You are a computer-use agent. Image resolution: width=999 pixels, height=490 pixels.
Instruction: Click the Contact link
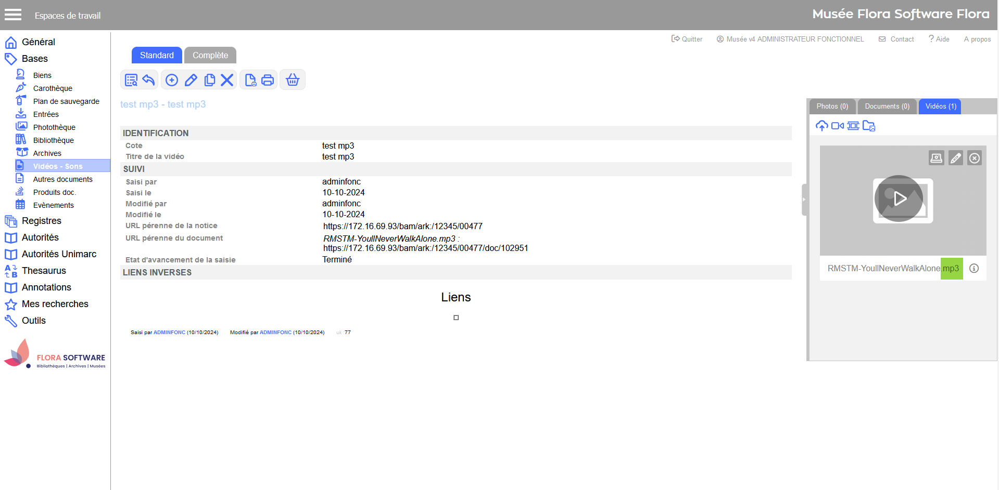[x=896, y=39]
